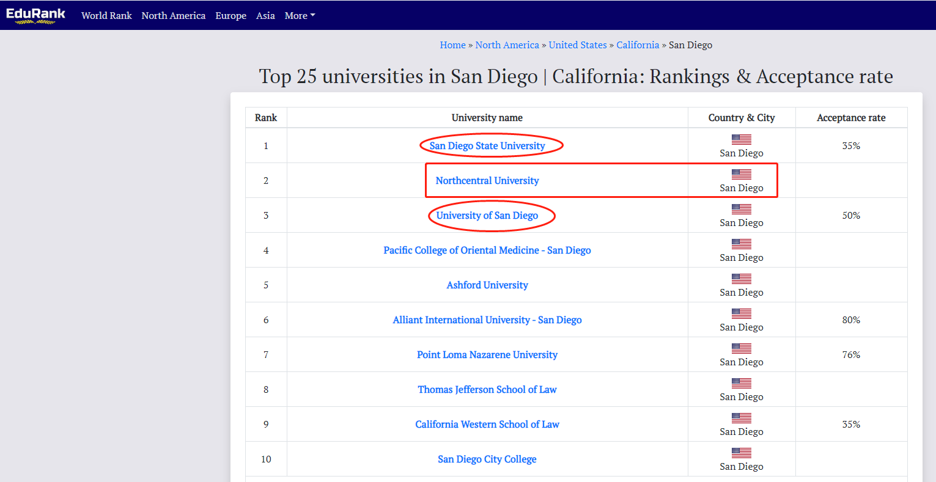Click the EduRank logo
The width and height of the screenshot is (936, 482).
pyautogui.click(x=36, y=15)
